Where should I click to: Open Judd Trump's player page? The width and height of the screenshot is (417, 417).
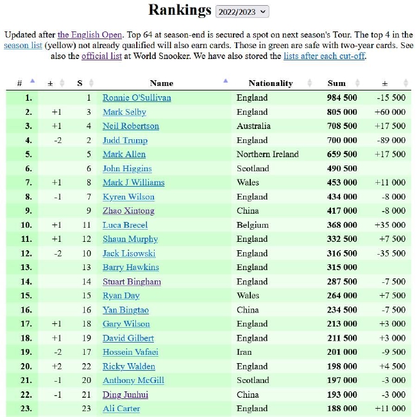125,140
